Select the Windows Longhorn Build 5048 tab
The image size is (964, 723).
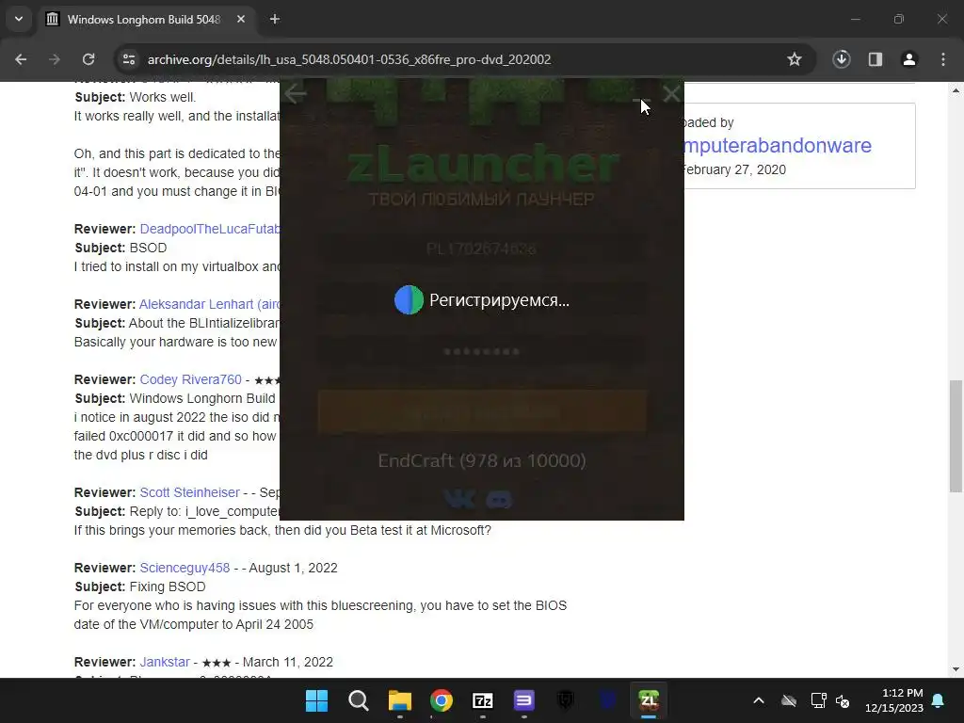[144, 20]
